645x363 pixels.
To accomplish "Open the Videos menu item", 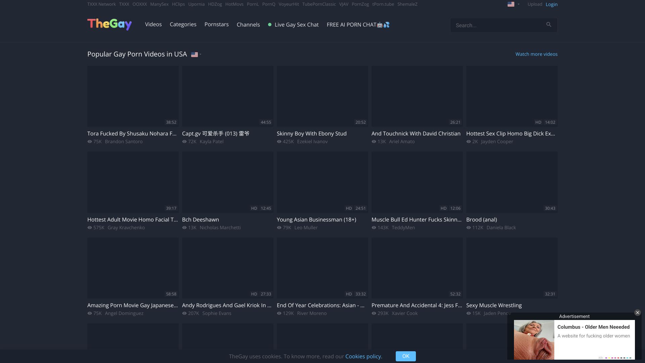I will click(x=153, y=25).
